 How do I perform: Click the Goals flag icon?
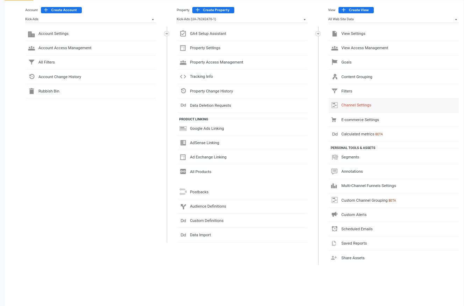pyautogui.click(x=335, y=62)
